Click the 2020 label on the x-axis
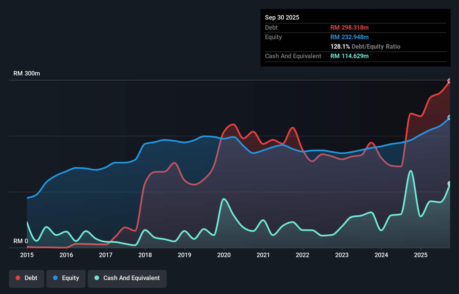Screen dimensions: 459x294 click(224, 255)
